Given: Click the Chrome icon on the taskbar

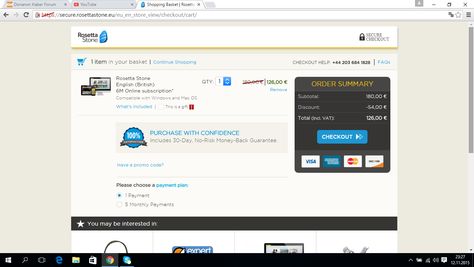Looking at the screenshot, I should [110, 260].
